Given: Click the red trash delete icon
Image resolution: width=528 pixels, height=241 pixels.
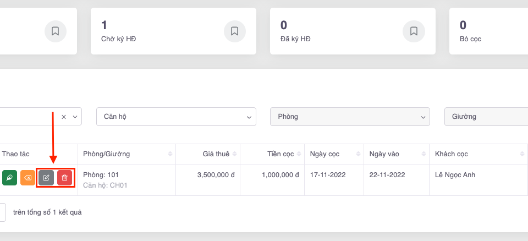Looking at the screenshot, I should tap(64, 178).
